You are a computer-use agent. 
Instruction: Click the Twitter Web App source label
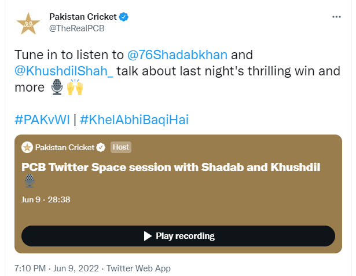pyautogui.click(x=138, y=268)
